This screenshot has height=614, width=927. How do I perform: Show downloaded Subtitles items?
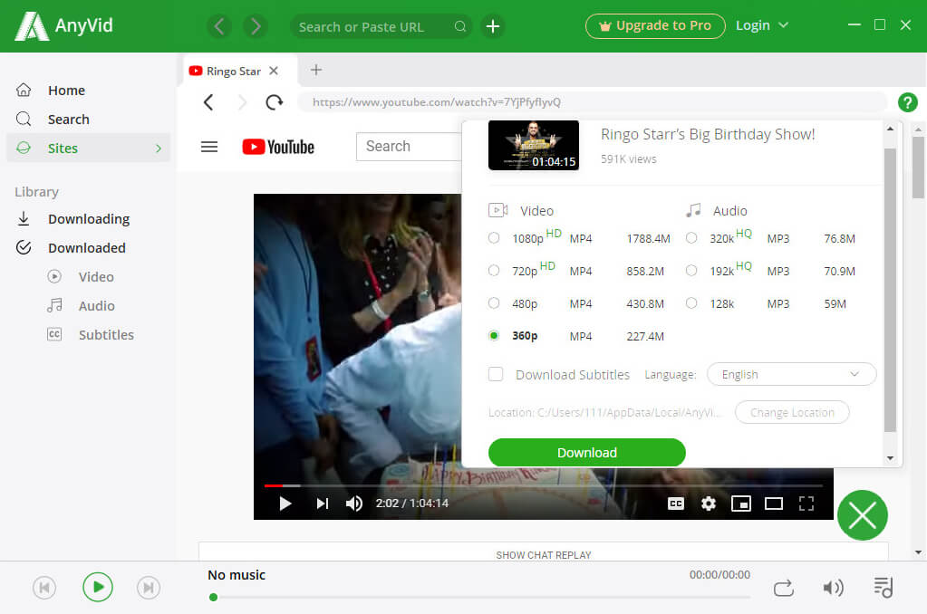tap(106, 334)
